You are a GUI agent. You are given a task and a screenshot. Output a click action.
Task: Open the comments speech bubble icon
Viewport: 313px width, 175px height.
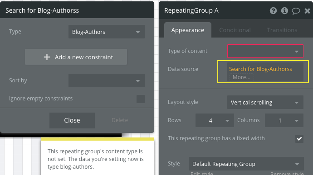point(296,11)
